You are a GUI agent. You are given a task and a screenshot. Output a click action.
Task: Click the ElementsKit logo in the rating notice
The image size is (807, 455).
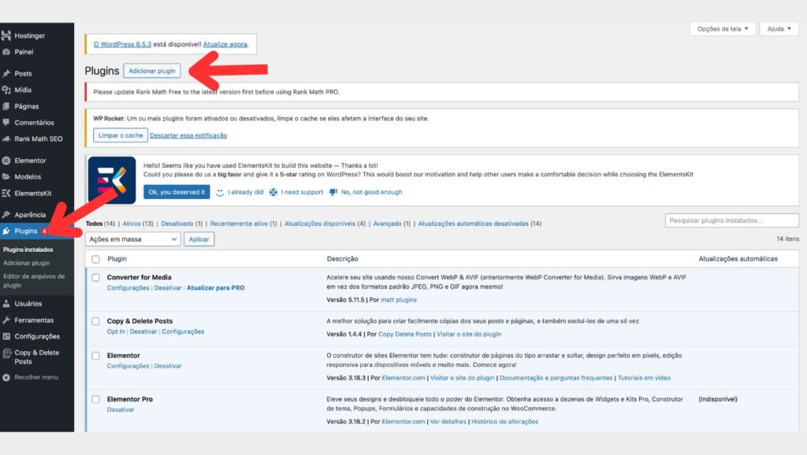coord(112,180)
